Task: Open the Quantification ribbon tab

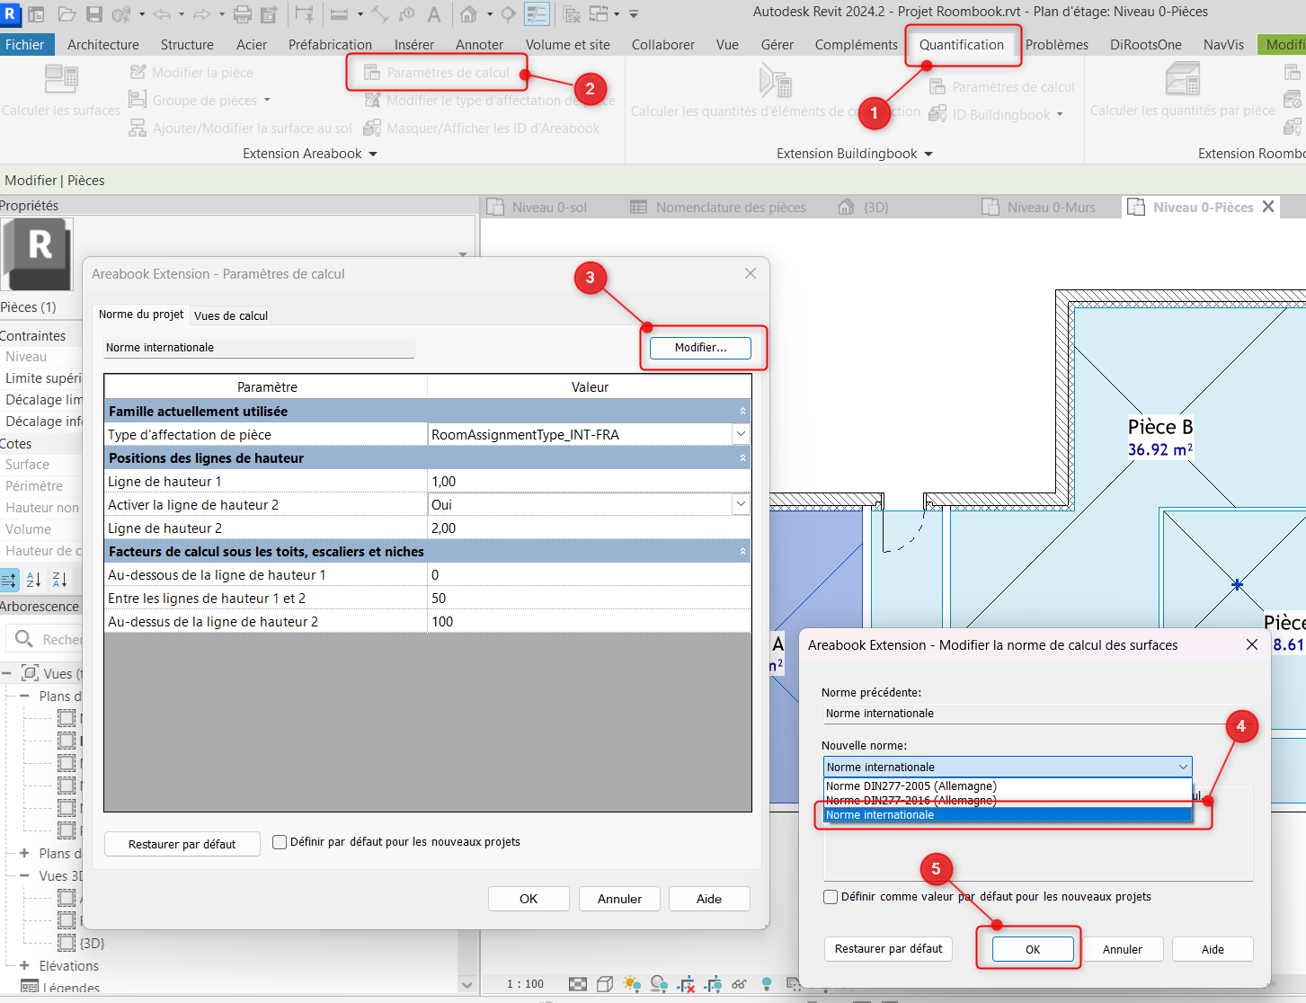Action: click(961, 44)
